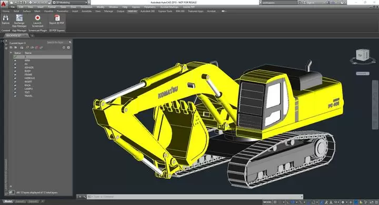Open the 3D Modeling workspace dropdown

pyautogui.click(x=70, y=3)
